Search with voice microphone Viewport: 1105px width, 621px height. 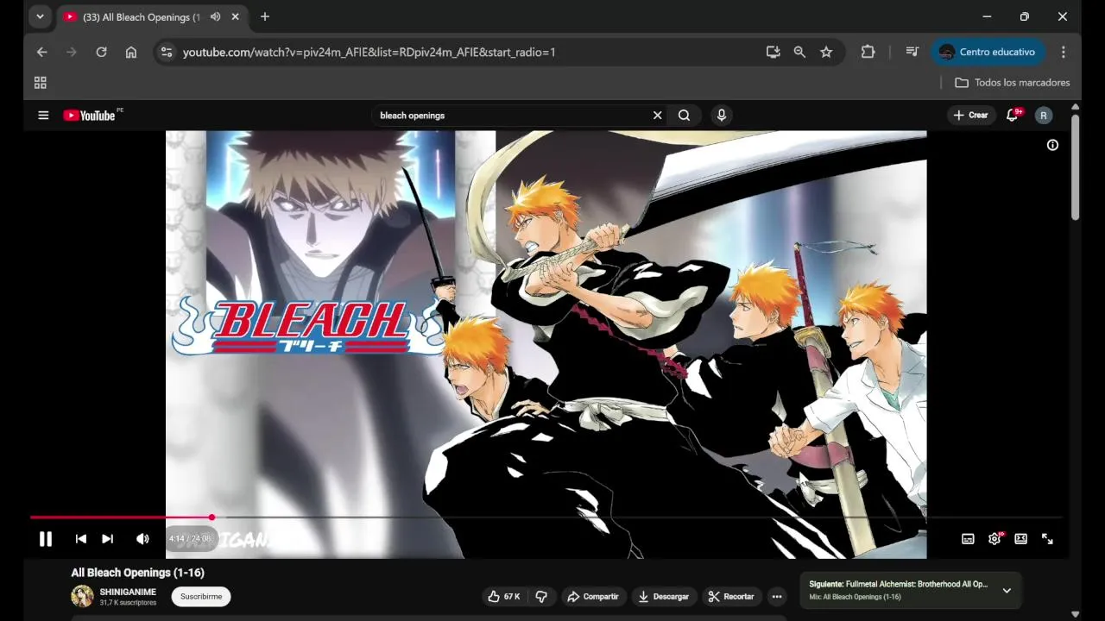pyautogui.click(x=722, y=115)
